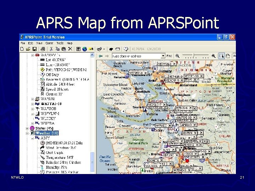Click the Temperature: 54°F row
255x191 pixels.
[x=59, y=157]
